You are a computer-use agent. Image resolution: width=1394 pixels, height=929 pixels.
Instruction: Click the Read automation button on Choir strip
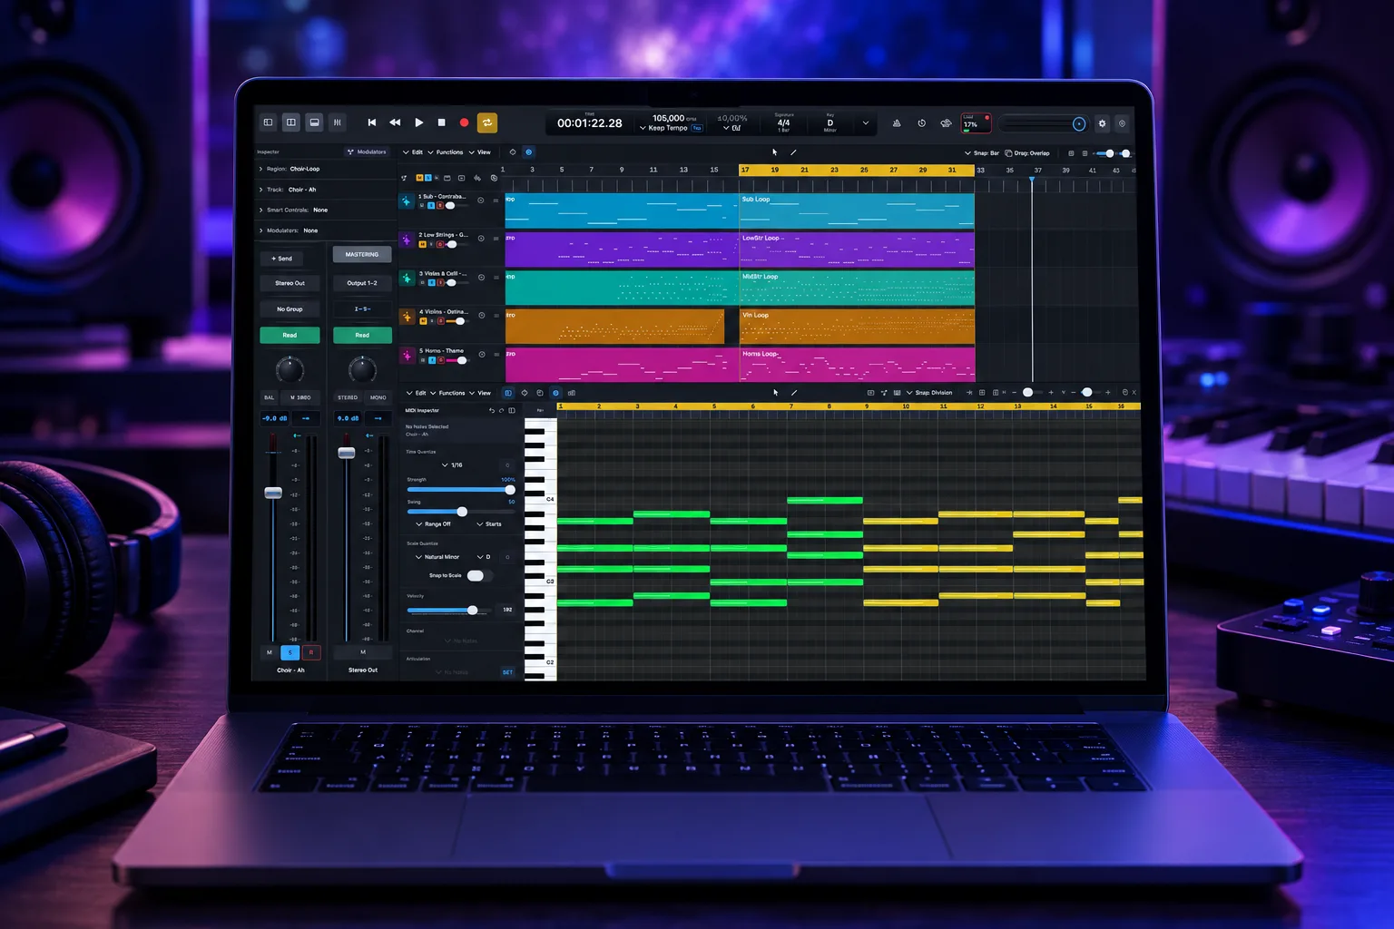pos(290,336)
